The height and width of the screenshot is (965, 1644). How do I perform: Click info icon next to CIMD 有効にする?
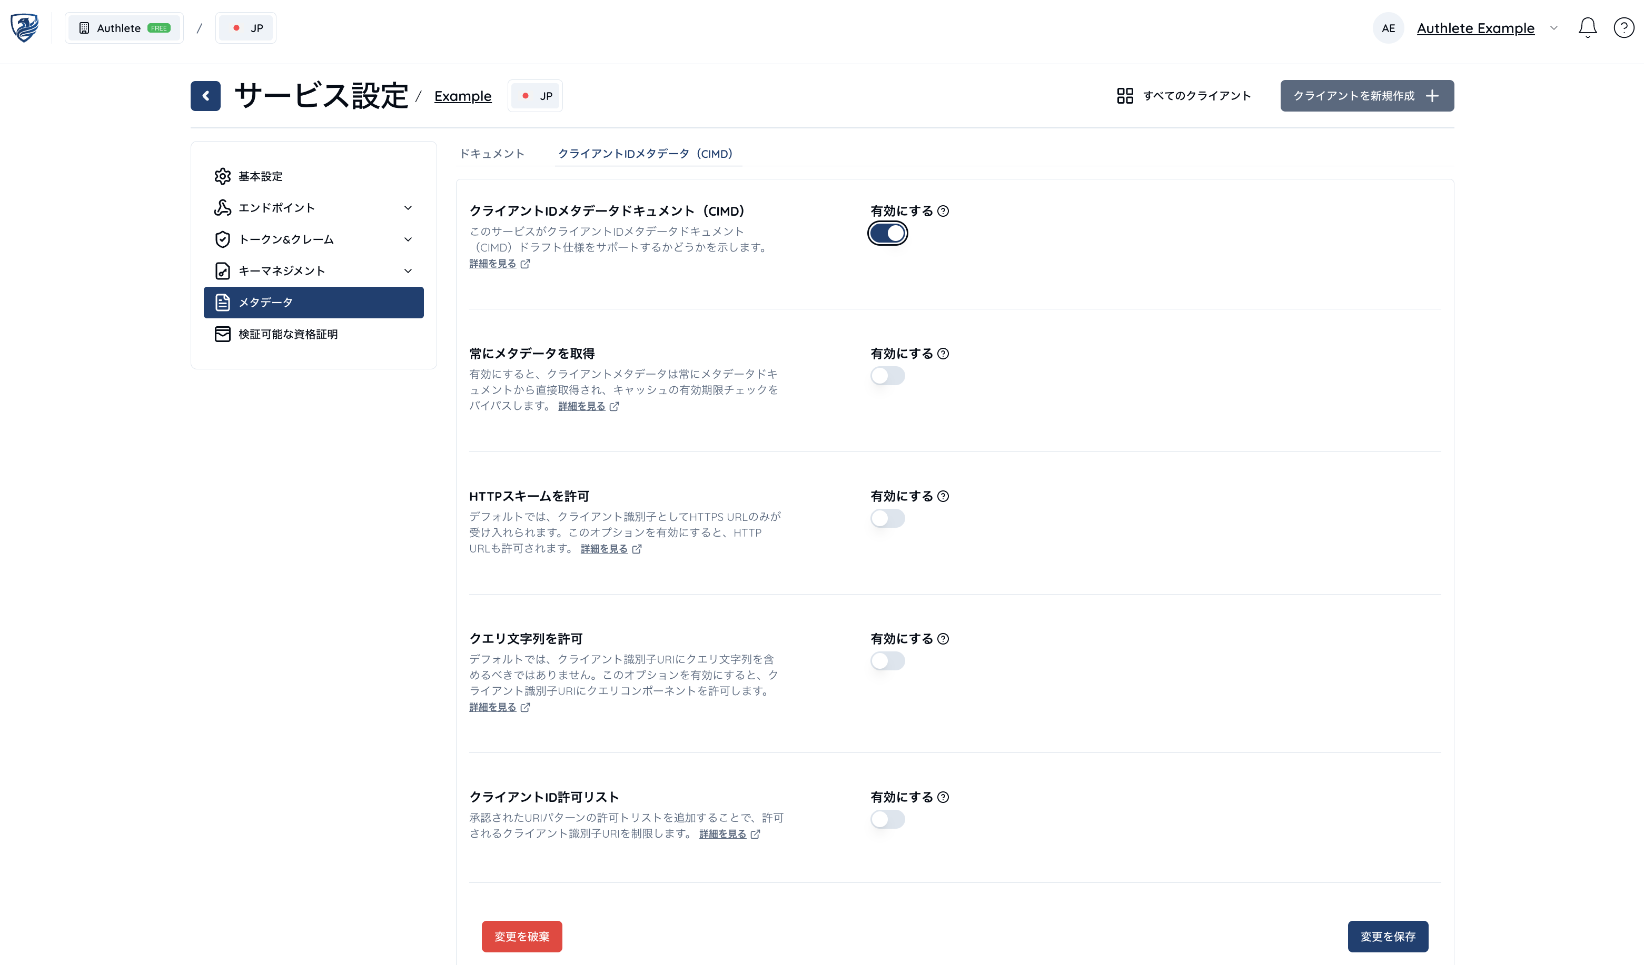[x=943, y=211]
